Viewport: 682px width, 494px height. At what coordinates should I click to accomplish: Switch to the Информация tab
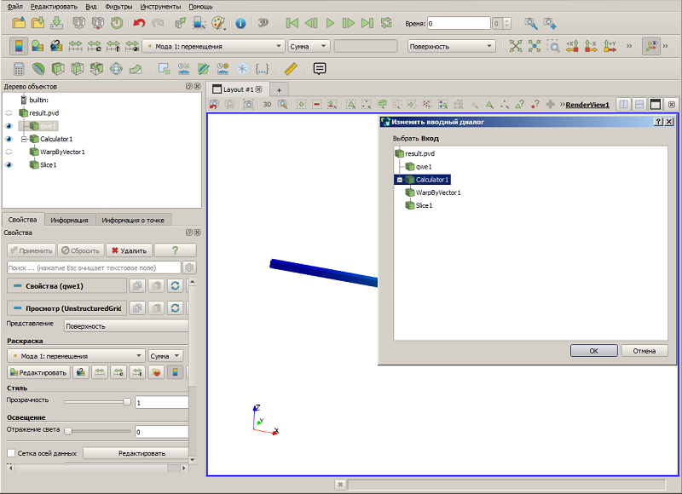[69, 220]
